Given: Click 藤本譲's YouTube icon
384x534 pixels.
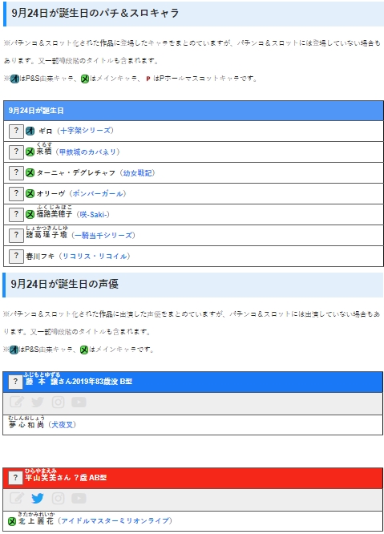Looking at the screenshot, I should click(79, 403).
